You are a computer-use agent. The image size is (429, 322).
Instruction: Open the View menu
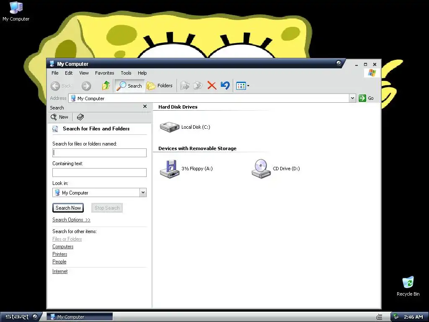tap(84, 73)
